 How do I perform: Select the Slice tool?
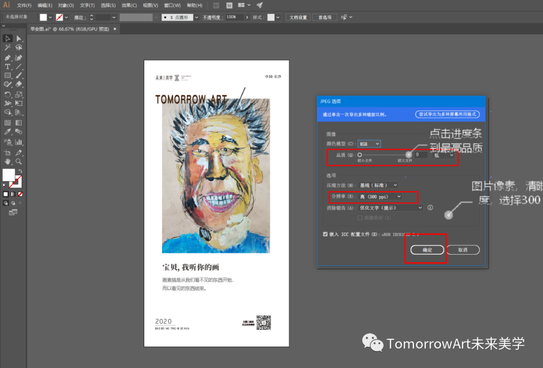tap(19, 153)
